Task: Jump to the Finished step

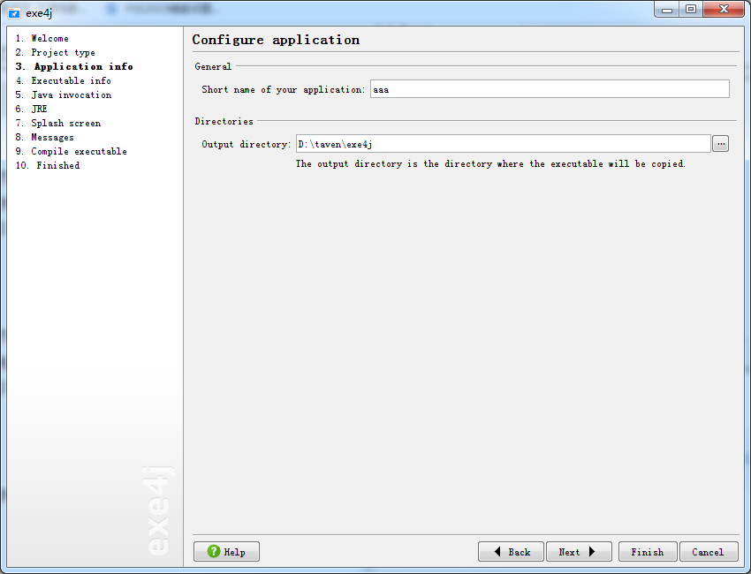Action: [57, 165]
